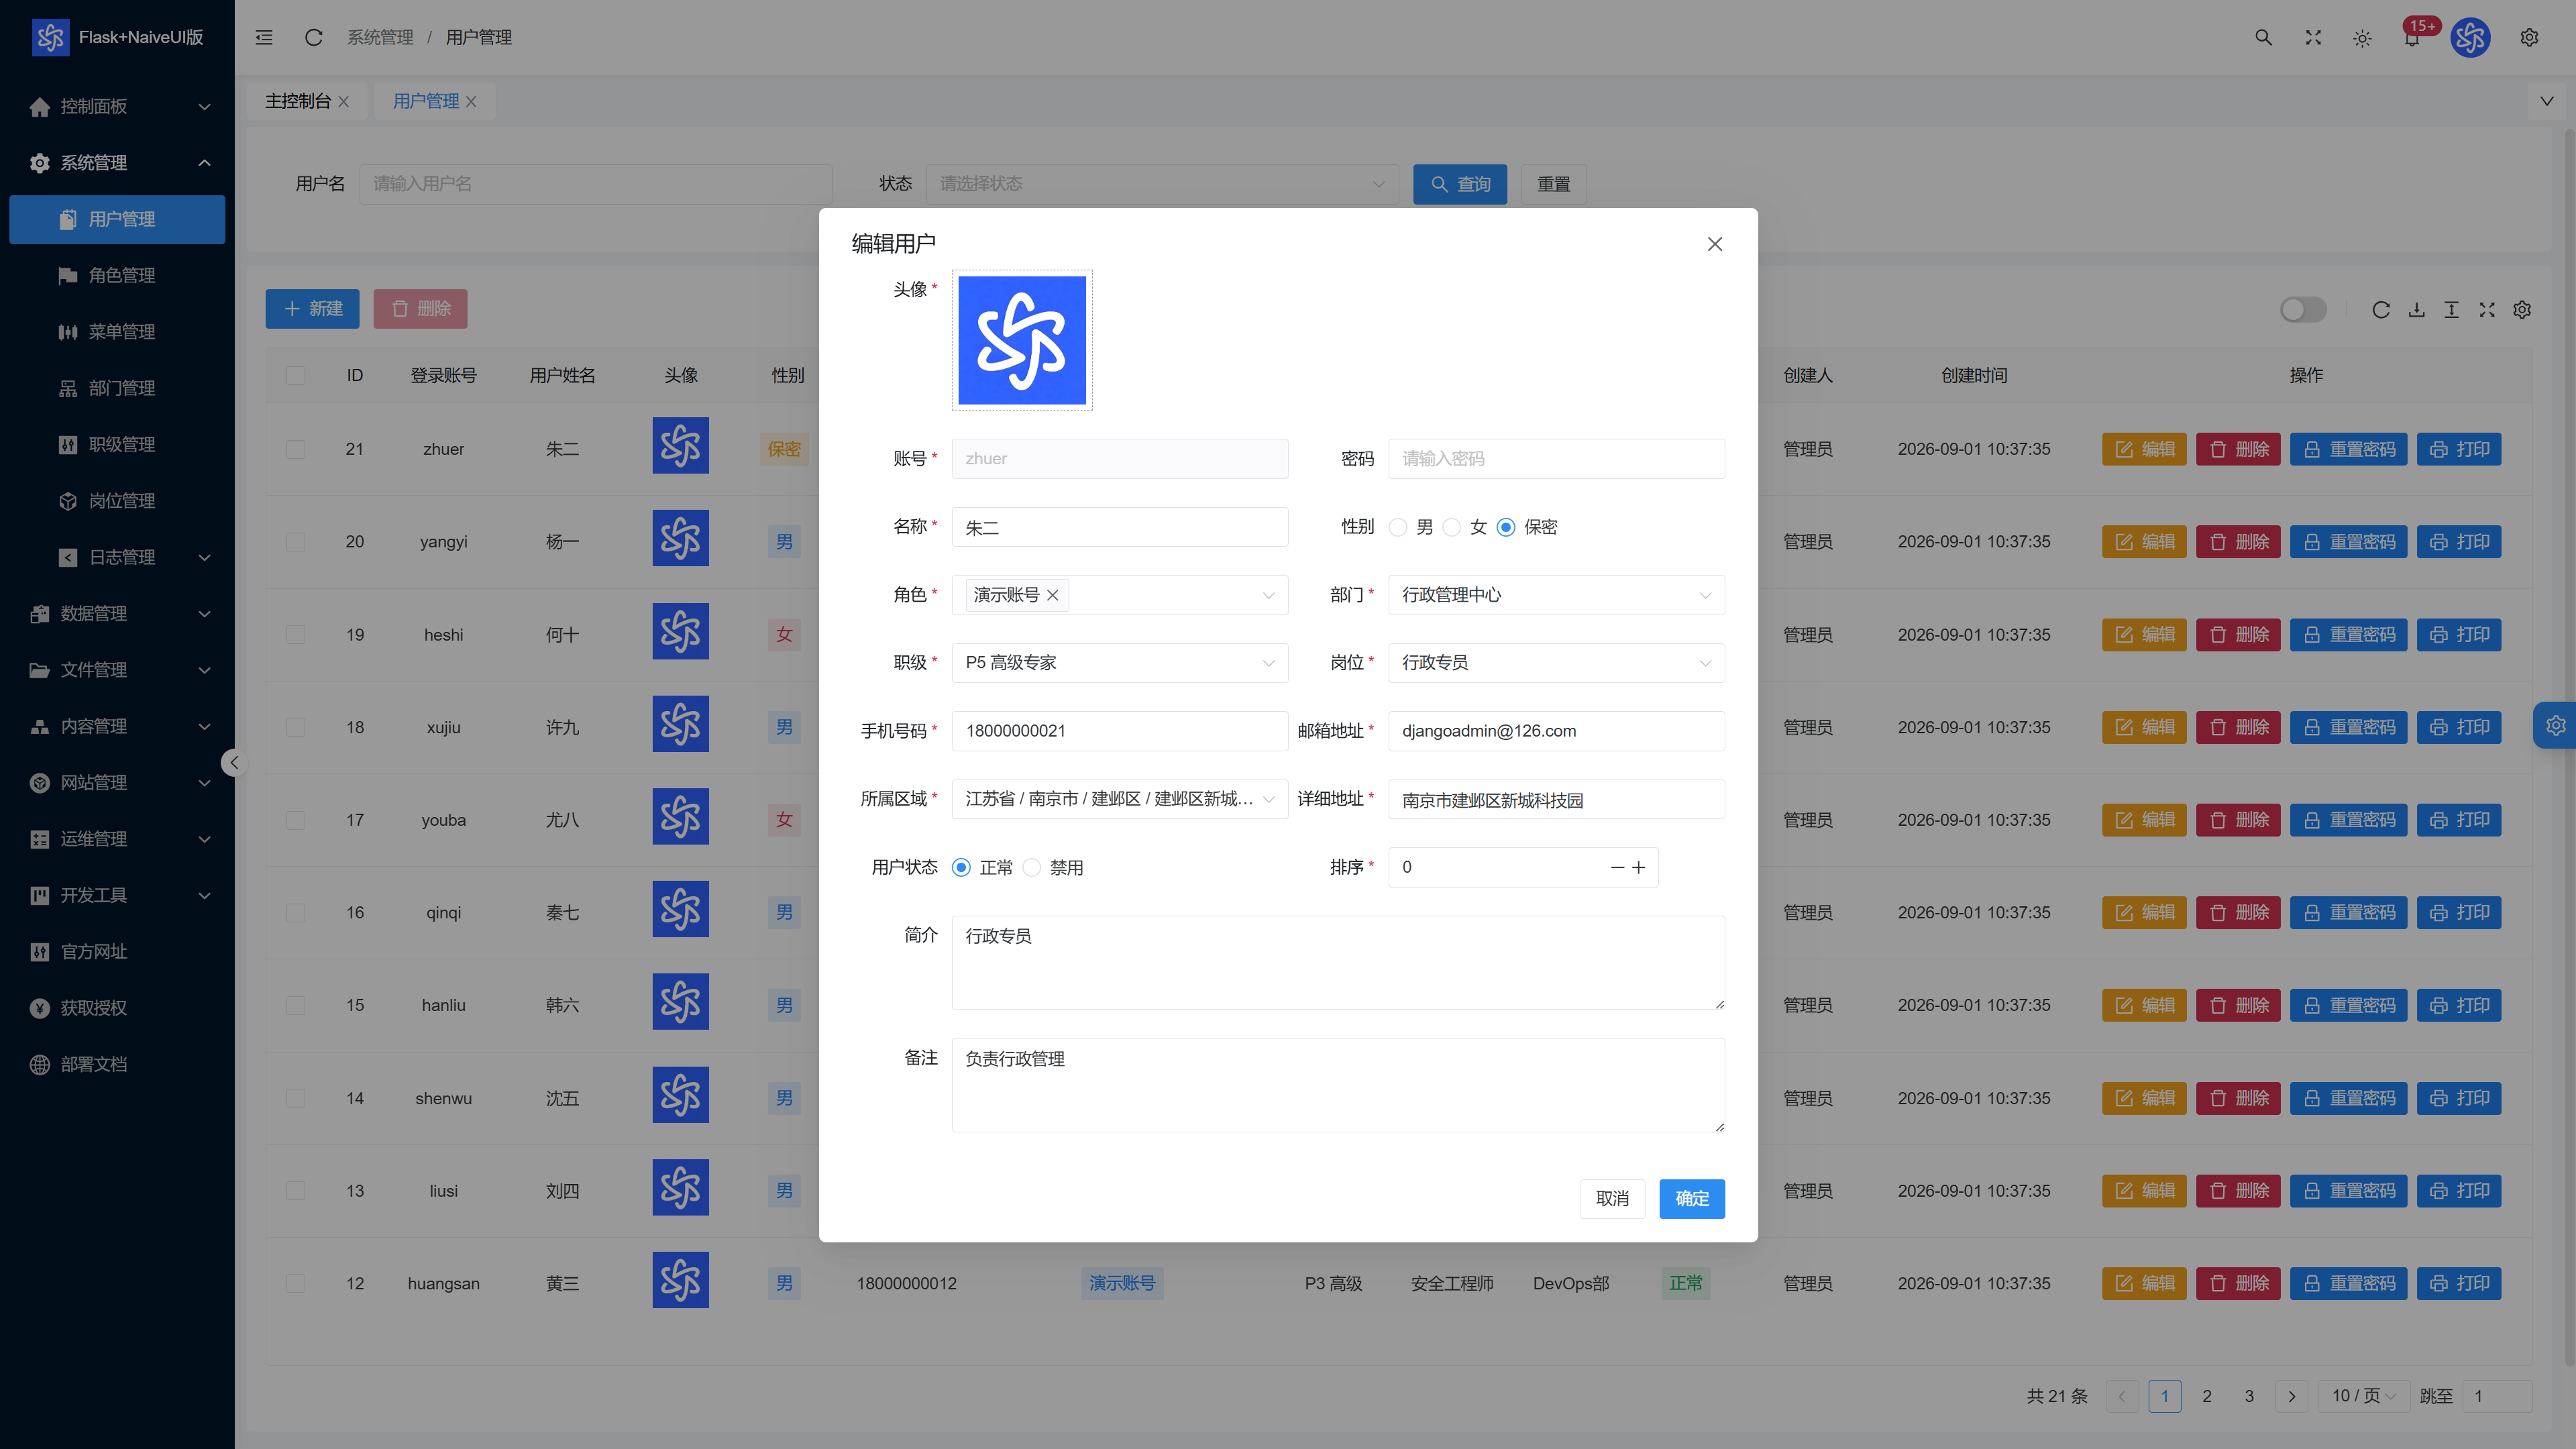Open the notifications bell with 15+ badge

(2411, 38)
